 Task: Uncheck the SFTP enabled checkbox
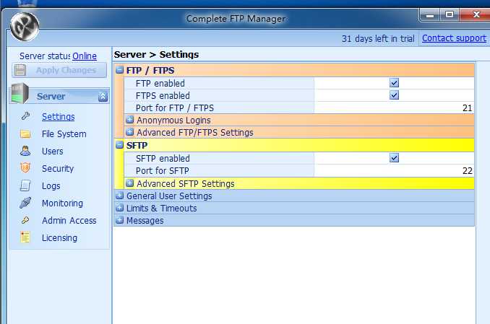pos(394,158)
